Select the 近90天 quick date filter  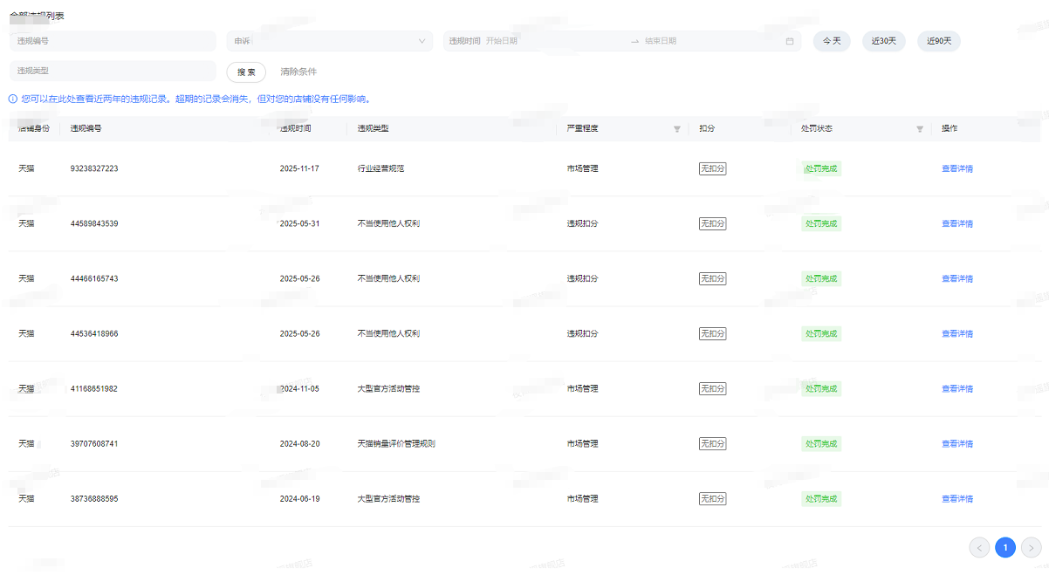point(938,41)
